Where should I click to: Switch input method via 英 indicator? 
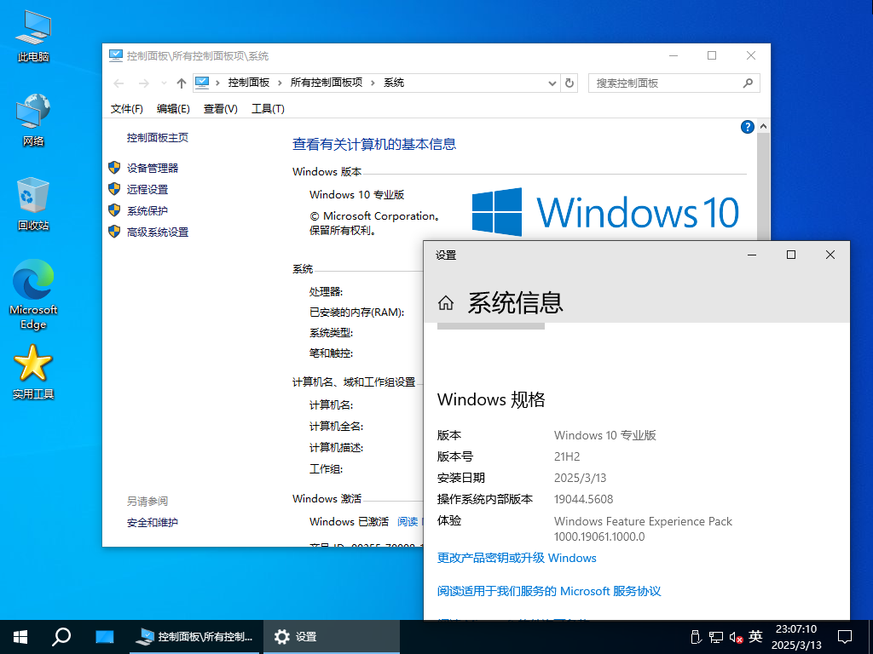755,636
